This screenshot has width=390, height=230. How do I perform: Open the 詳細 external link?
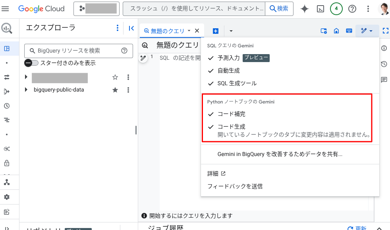[216, 173]
